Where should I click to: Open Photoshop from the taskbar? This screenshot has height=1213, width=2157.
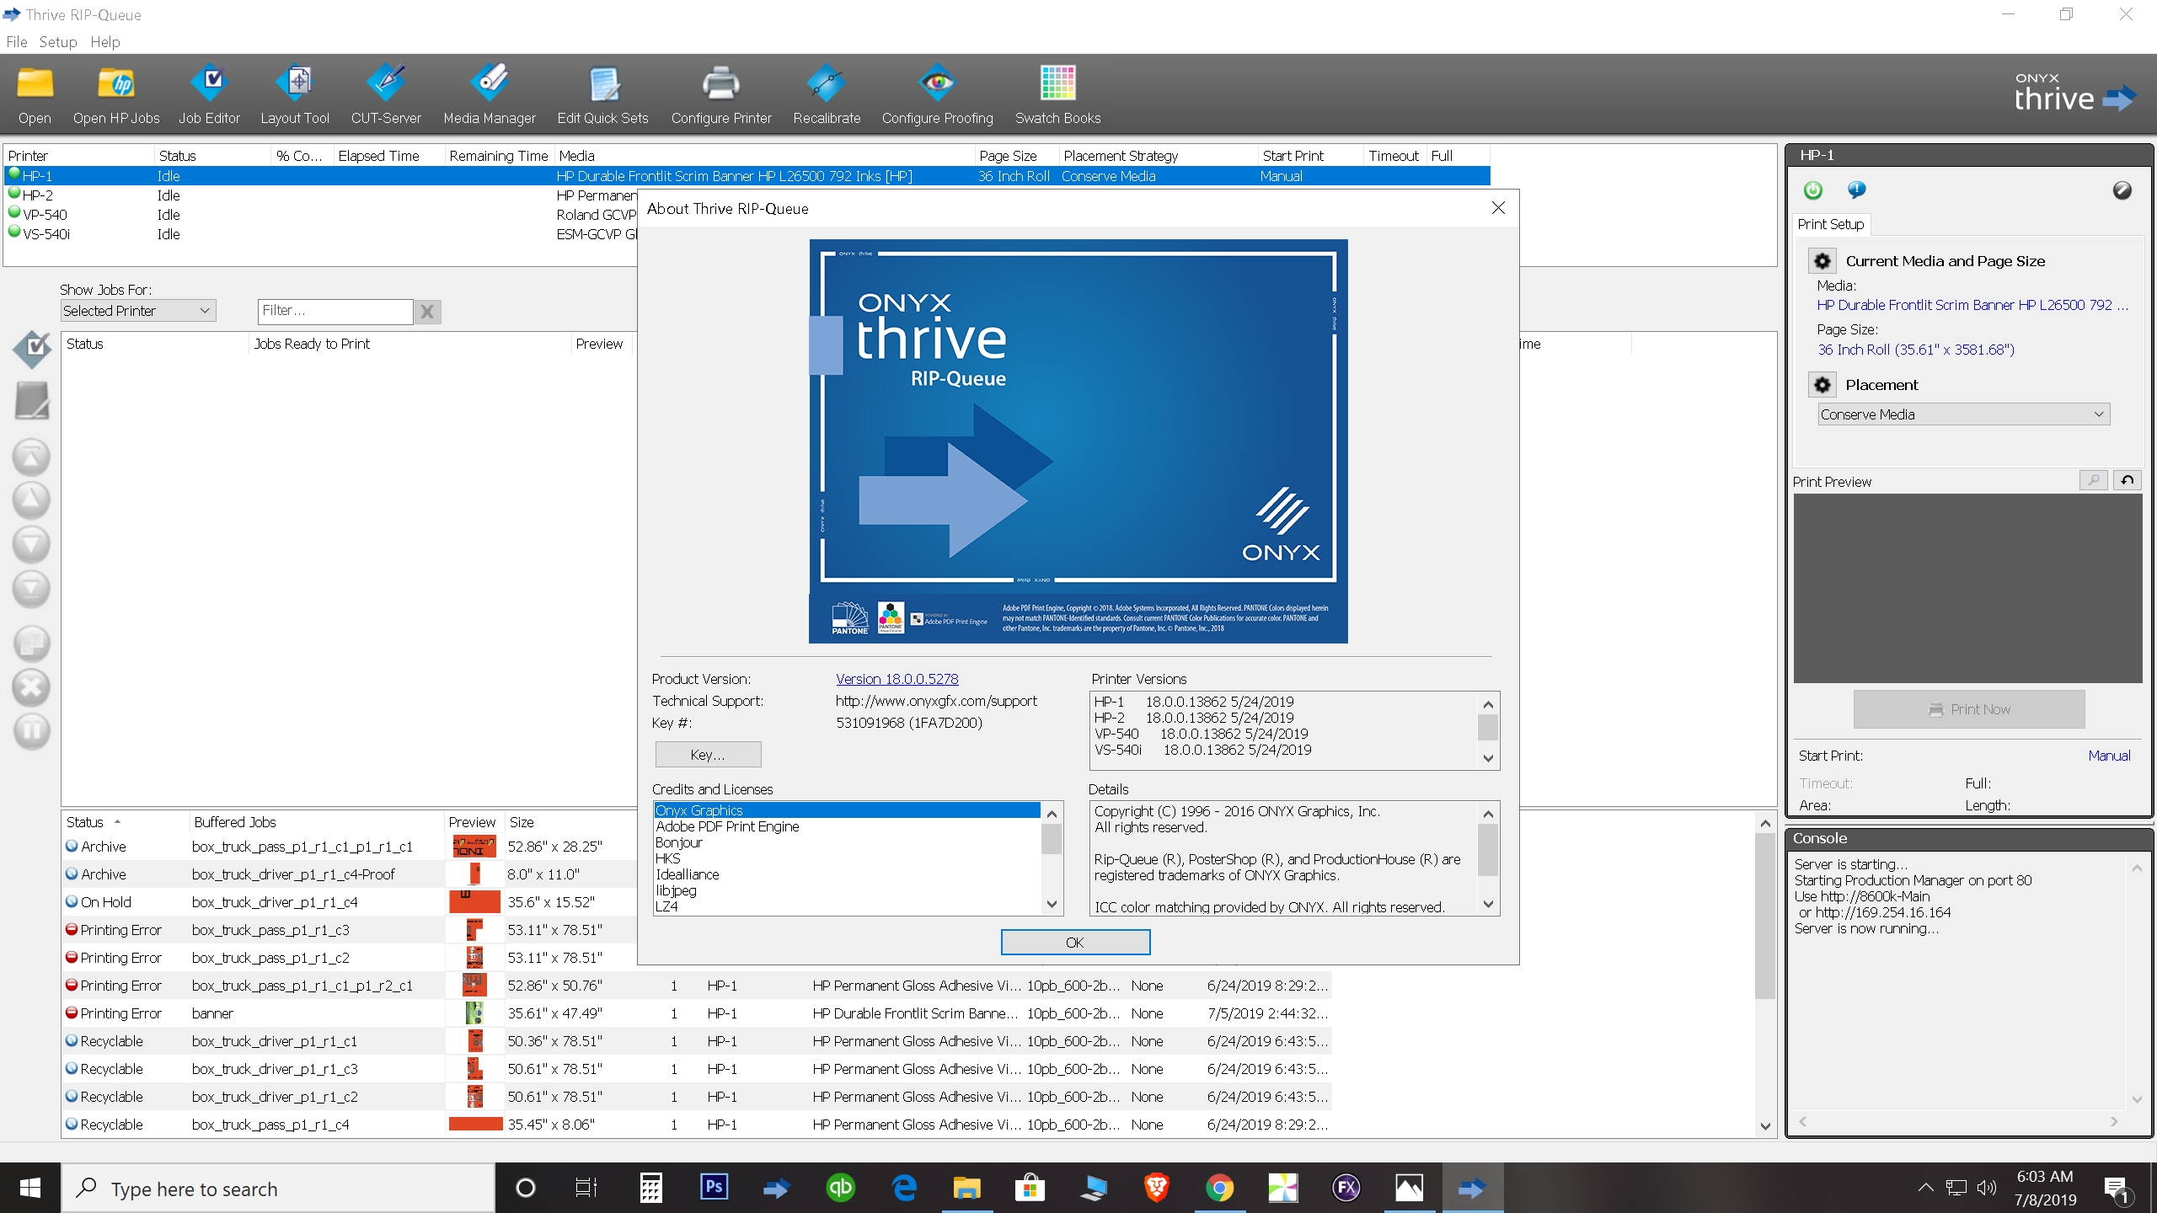pos(714,1188)
